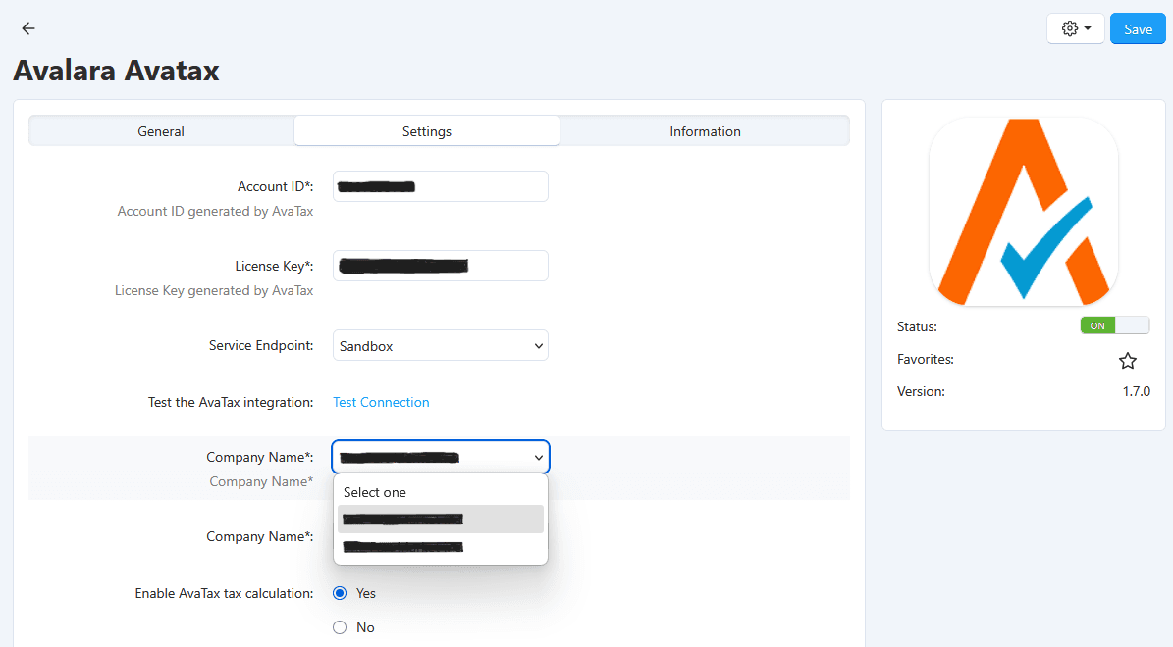Select No for AvaTax tax calculation
Image resolution: width=1173 pixels, height=647 pixels.
[340, 627]
